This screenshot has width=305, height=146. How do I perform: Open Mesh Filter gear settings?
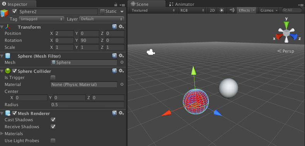coord(121,56)
